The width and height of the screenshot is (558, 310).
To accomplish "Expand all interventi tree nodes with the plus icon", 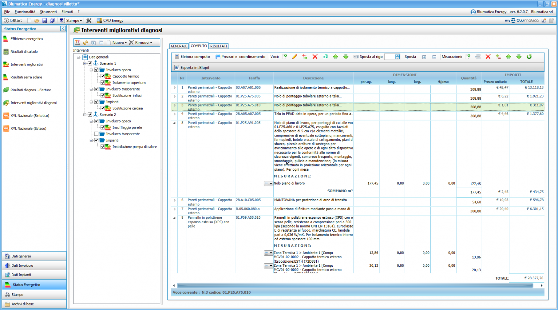I will coord(93,43).
